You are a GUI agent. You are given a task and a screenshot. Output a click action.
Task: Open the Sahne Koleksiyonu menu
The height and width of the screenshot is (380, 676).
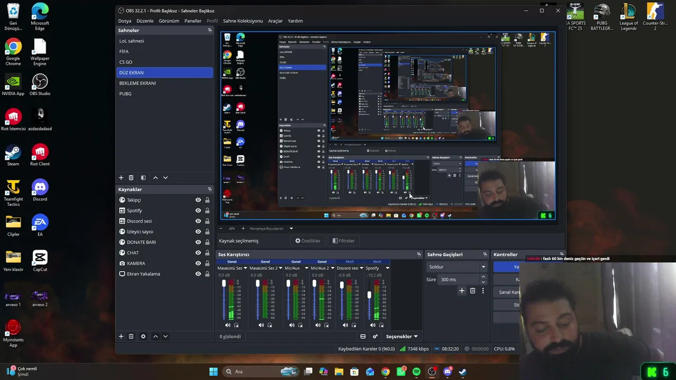pos(243,21)
